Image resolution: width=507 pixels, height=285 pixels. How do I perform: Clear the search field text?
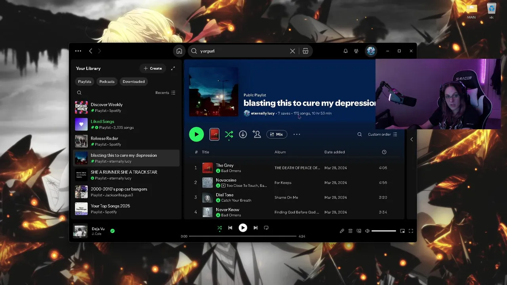coord(292,51)
